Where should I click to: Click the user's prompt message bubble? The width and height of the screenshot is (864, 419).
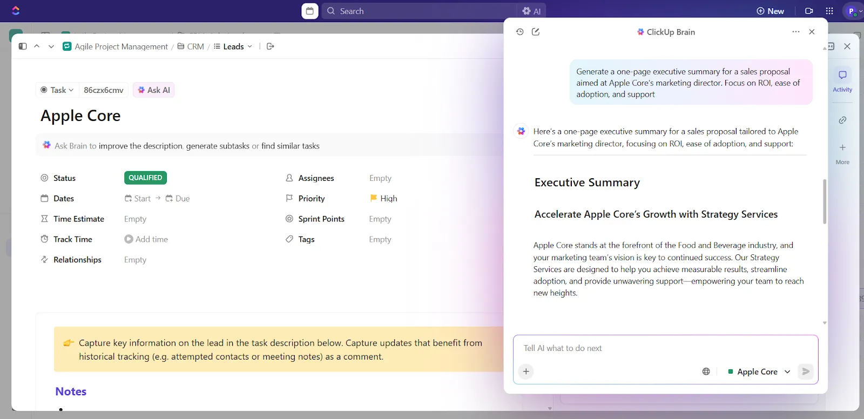pyautogui.click(x=691, y=83)
